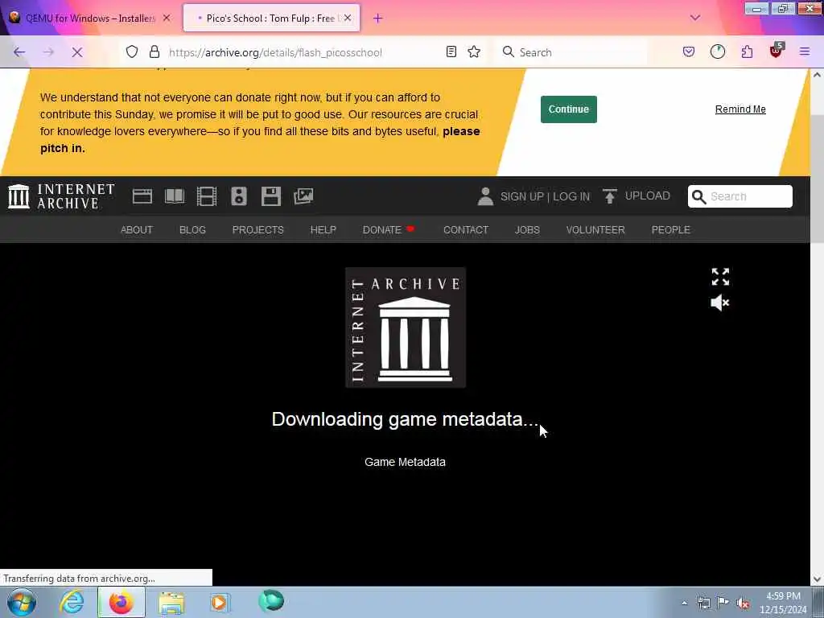Open Windows Explorer folder on taskbar
The width and height of the screenshot is (824, 618).
[171, 603]
